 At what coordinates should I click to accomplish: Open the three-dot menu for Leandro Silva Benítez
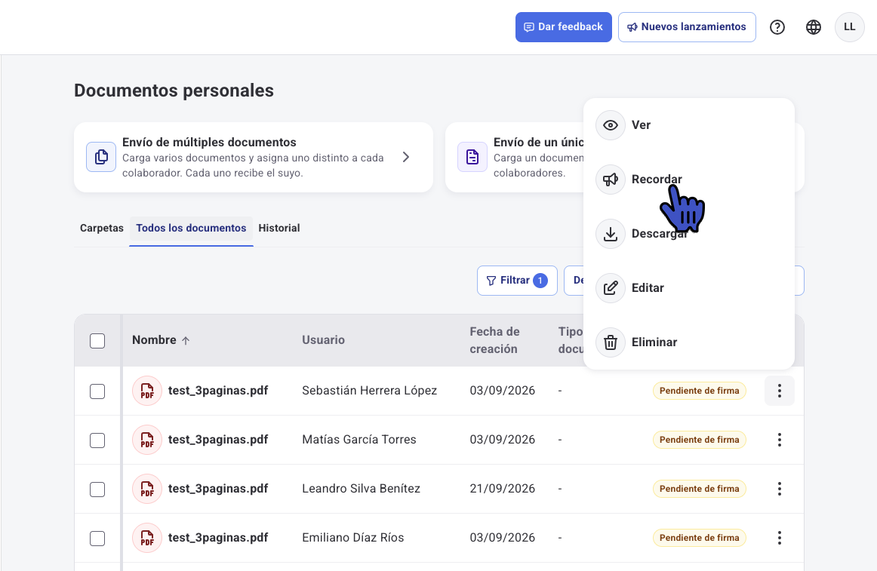point(779,489)
